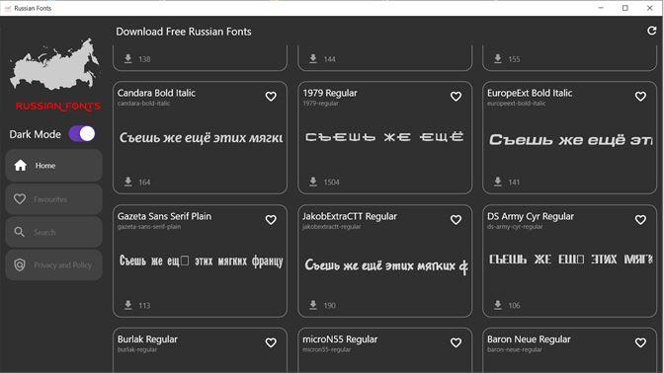
Task: Minimize the Russian Fonts window
Action: tap(601, 8)
